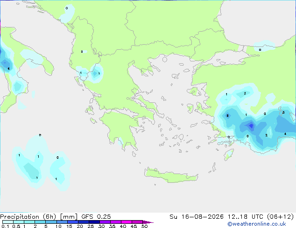296x228 pixels.
Task: Click the legend scale label "45"
Action: pos(134,226)
